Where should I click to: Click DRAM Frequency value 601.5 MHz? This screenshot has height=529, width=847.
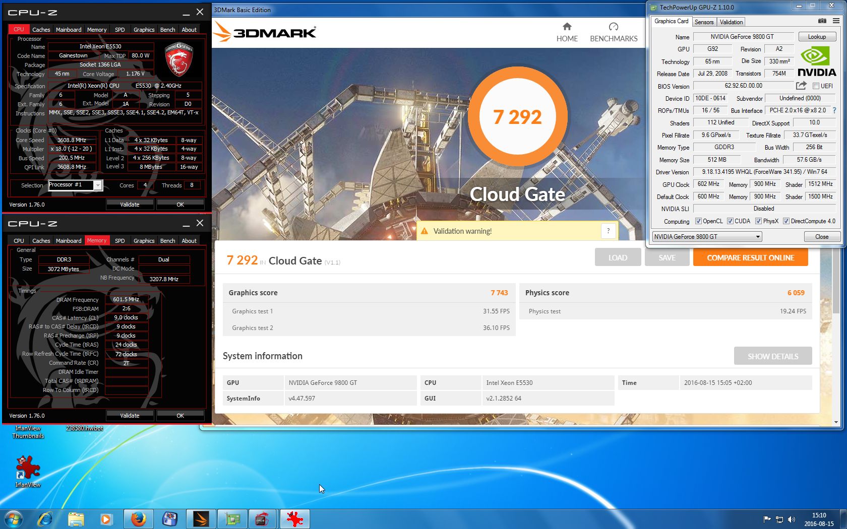click(126, 300)
